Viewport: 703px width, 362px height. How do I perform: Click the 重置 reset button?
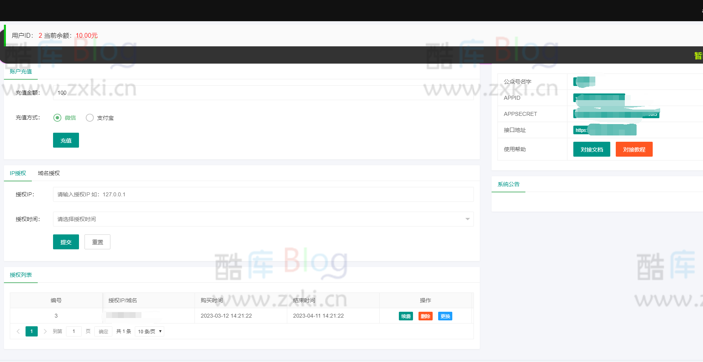97,241
